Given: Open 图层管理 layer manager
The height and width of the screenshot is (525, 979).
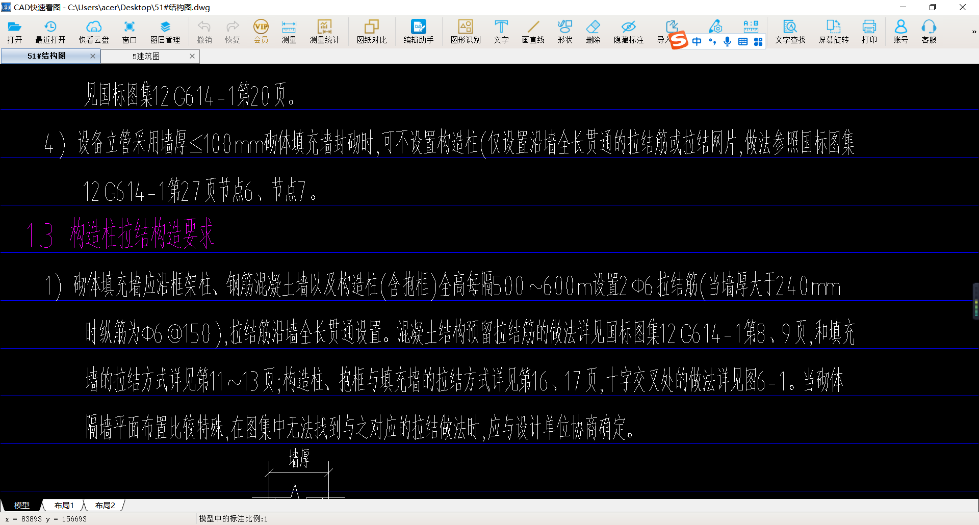Looking at the screenshot, I should click(x=165, y=32).
